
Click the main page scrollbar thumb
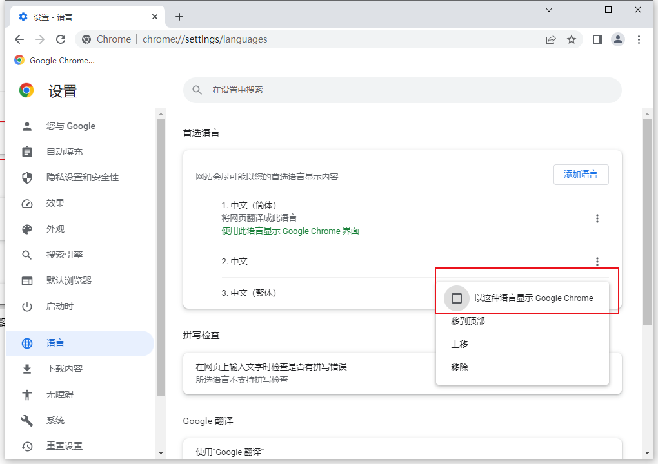click(x=647, y=222)
